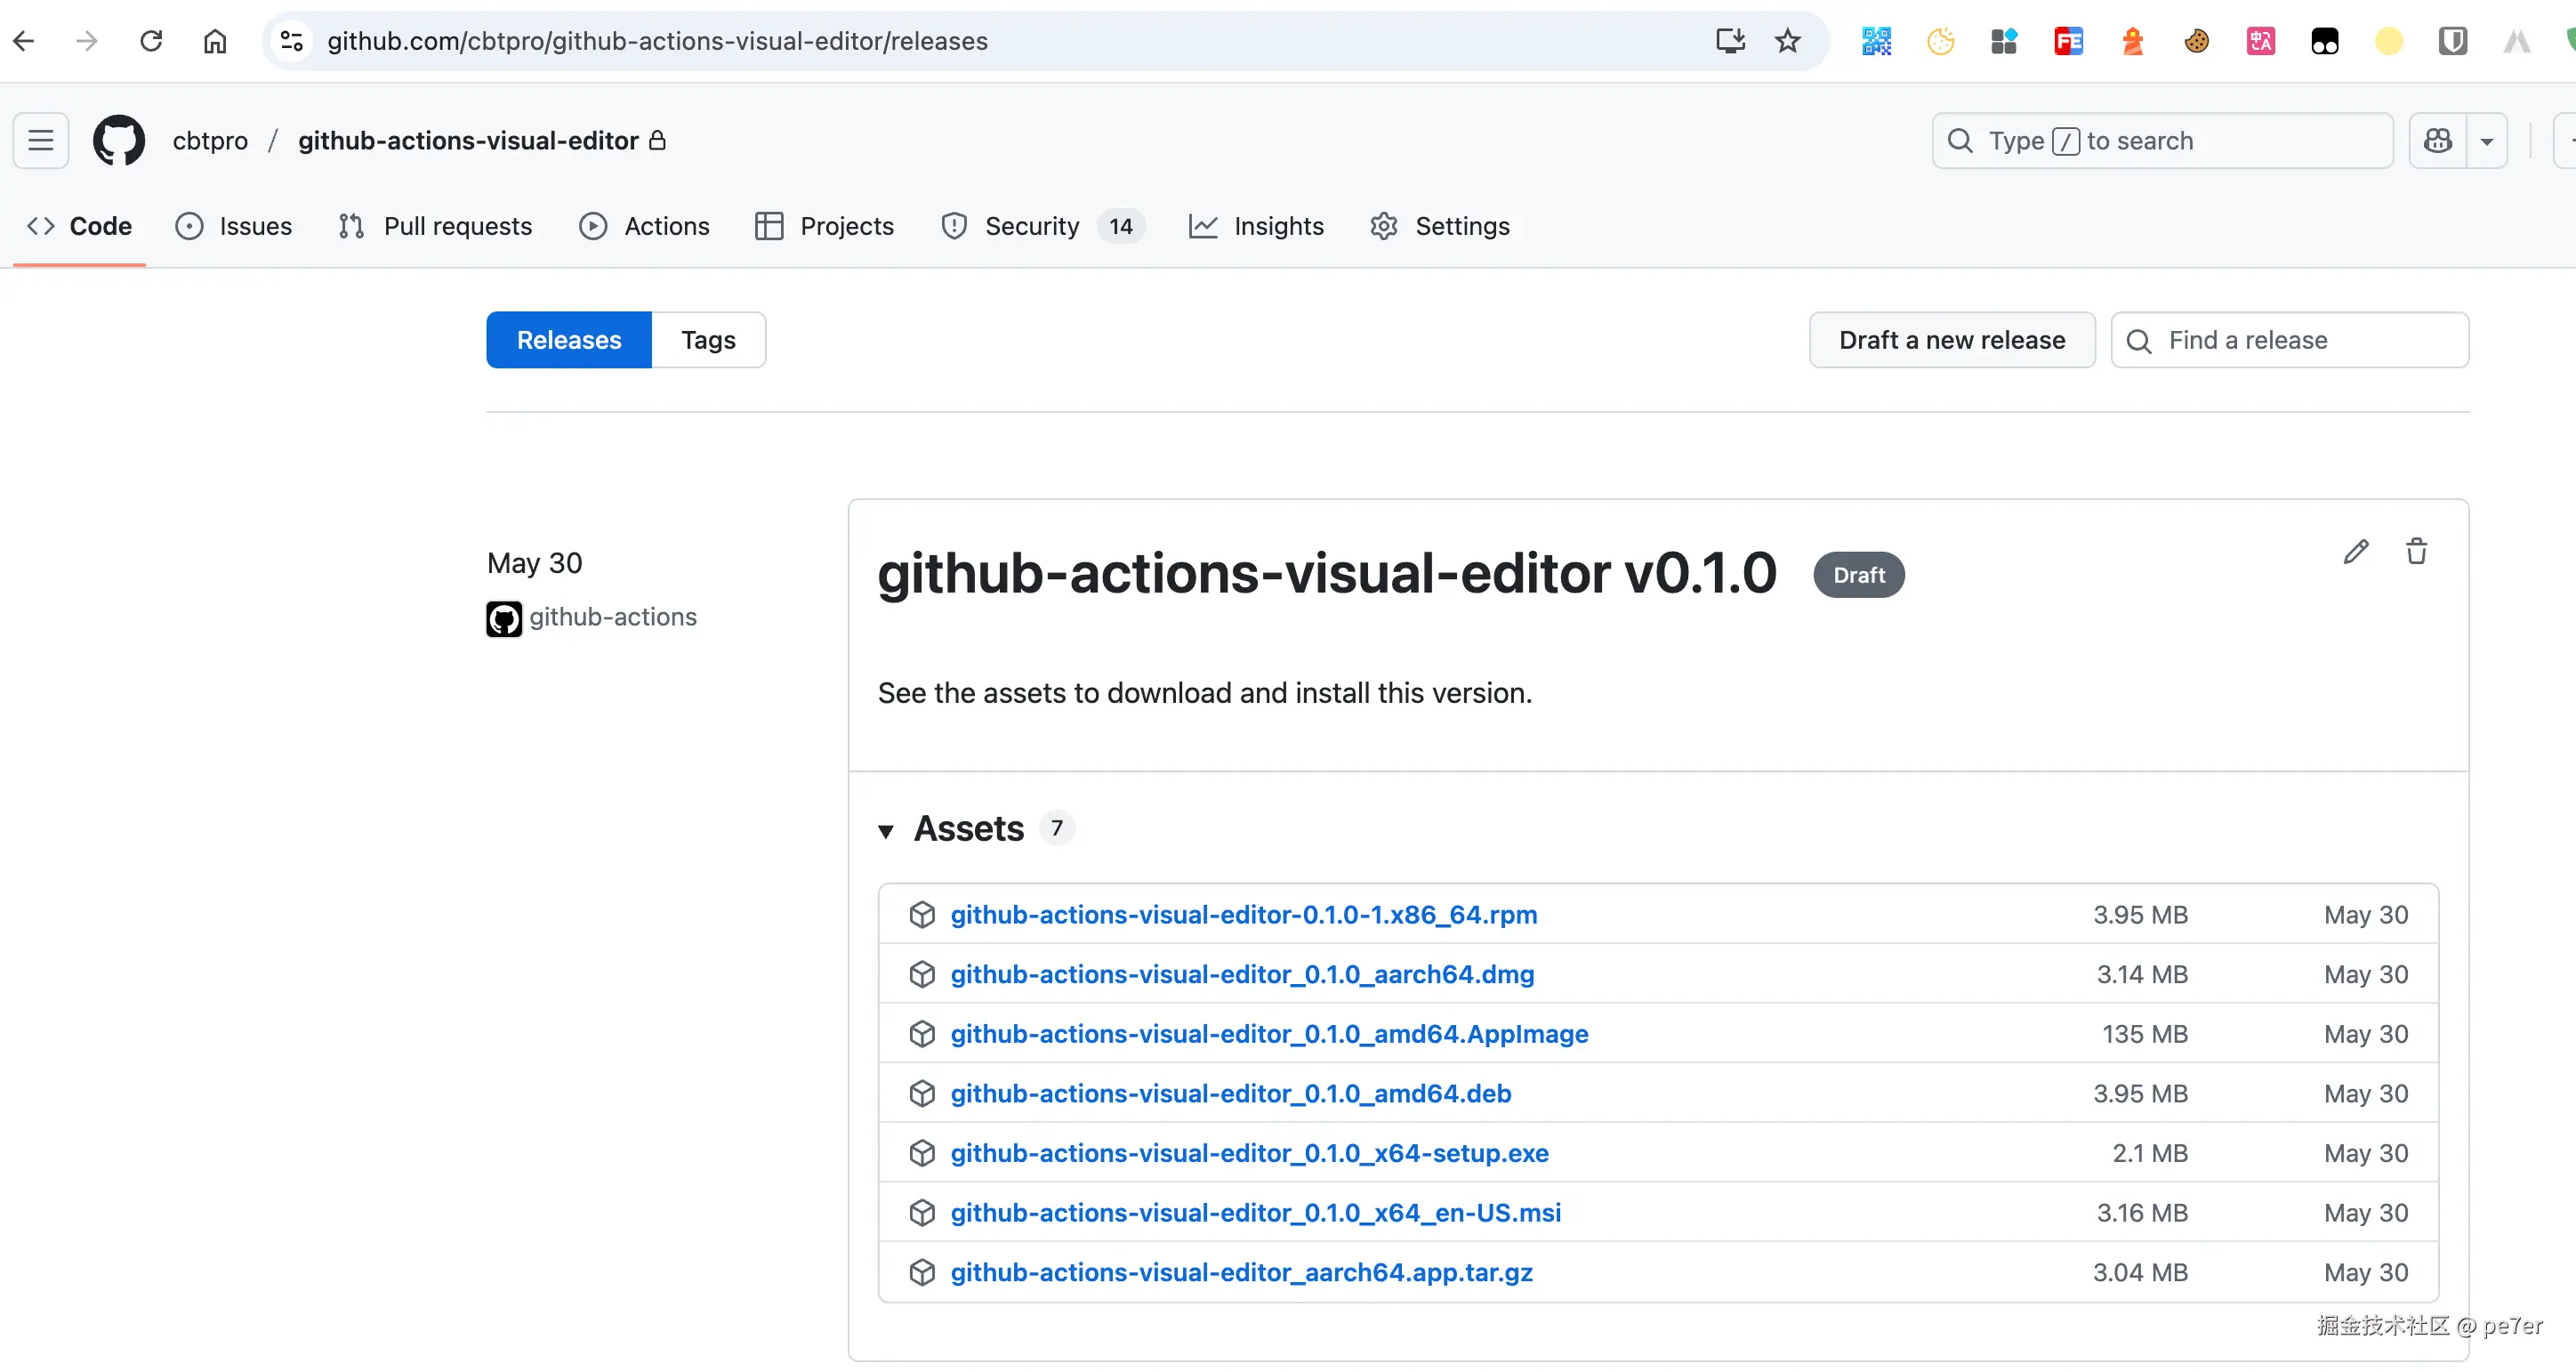Download github-actions-visual-editor_0.1.0_aarch64.dmg
This screenshot has width=2576, height=1372.
click(1242, 974)
